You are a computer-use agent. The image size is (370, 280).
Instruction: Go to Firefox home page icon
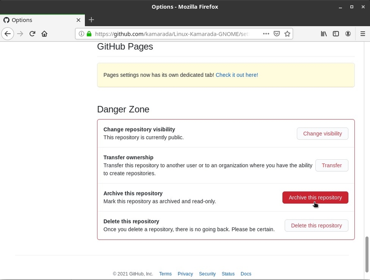point(44,34)
